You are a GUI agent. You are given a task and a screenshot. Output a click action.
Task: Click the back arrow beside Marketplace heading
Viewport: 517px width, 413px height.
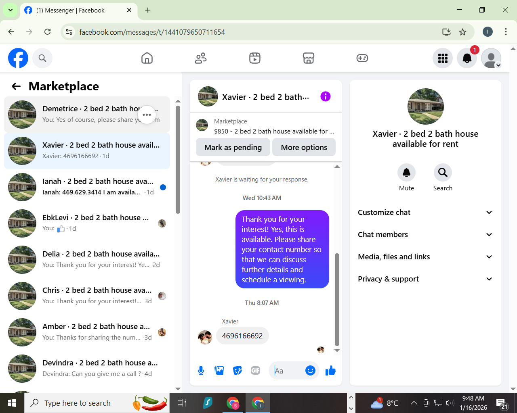coord(16,86)
